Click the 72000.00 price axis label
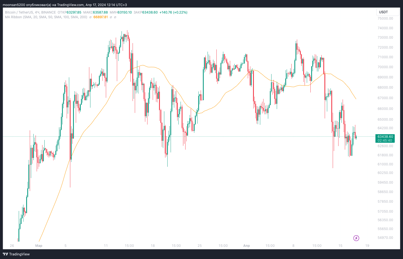The height and width of the screenshot is (259, 403). click(385, 47)
